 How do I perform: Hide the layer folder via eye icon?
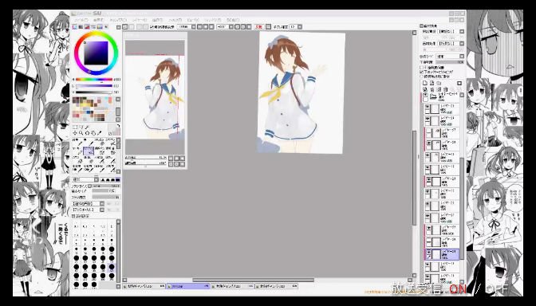tap(426, 95)
